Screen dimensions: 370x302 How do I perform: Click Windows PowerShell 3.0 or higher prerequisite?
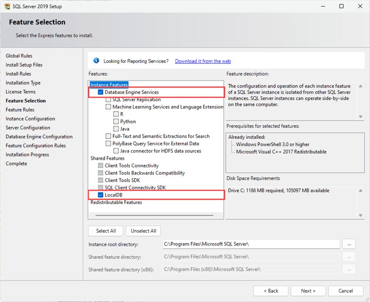pos(273,144)
